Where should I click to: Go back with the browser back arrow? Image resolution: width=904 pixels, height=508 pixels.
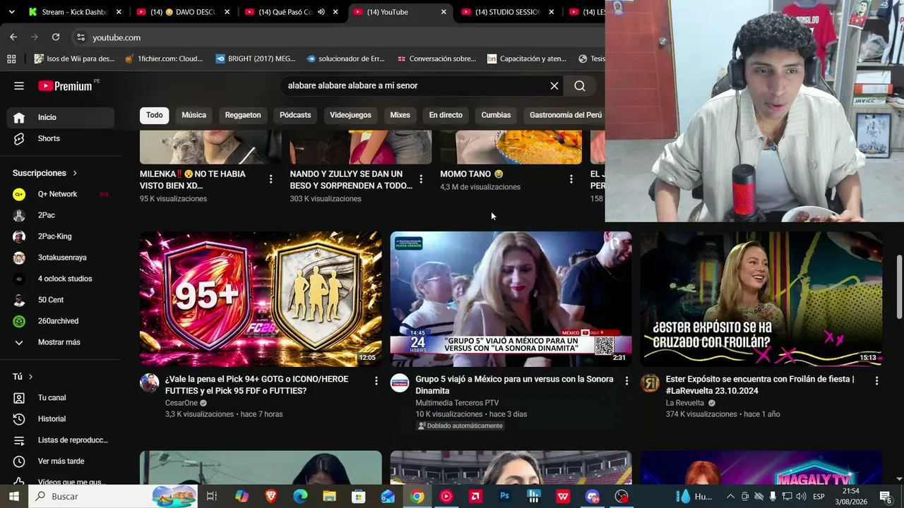coord(13,37)
